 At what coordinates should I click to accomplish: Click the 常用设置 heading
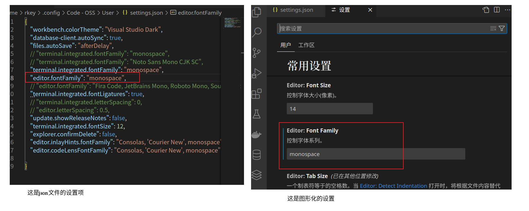click(309, 66)
